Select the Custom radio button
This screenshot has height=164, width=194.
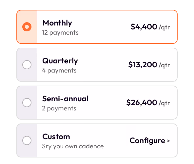(27, 140)
